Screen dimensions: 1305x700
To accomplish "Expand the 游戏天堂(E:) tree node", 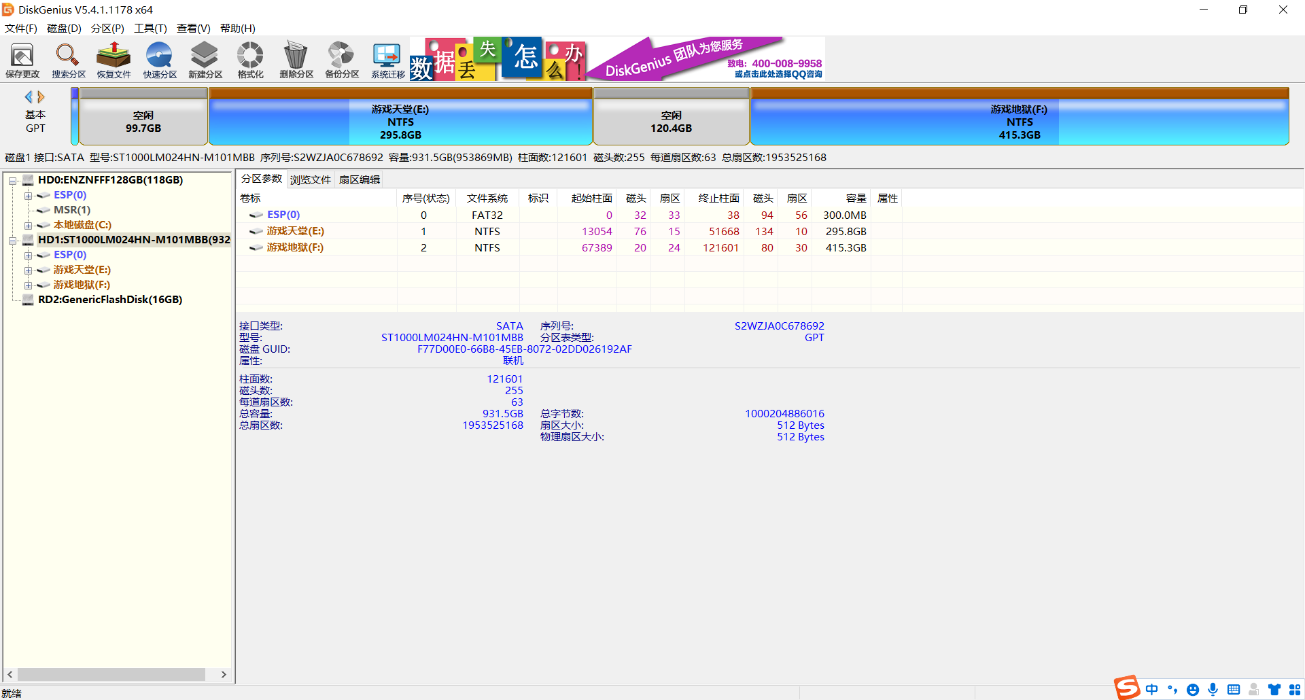I will pos(28,270).
